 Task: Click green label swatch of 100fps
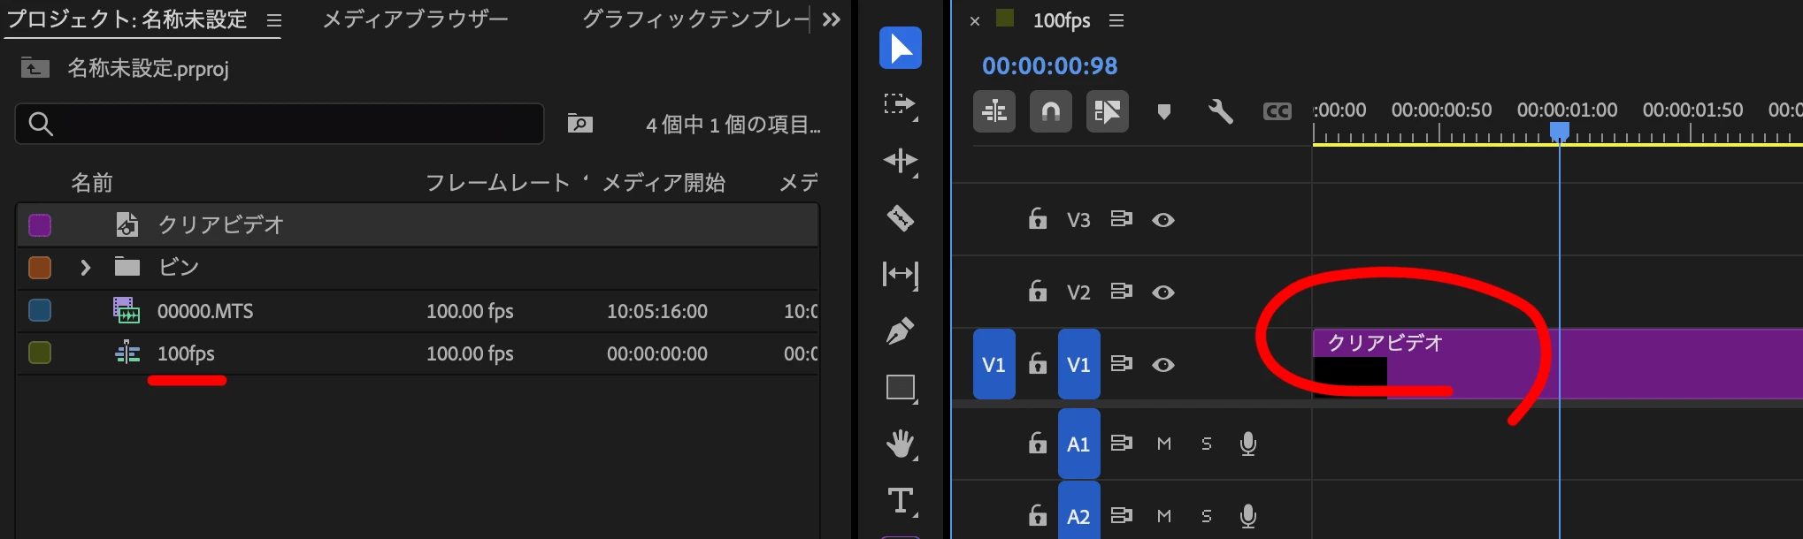coord(40,353)
